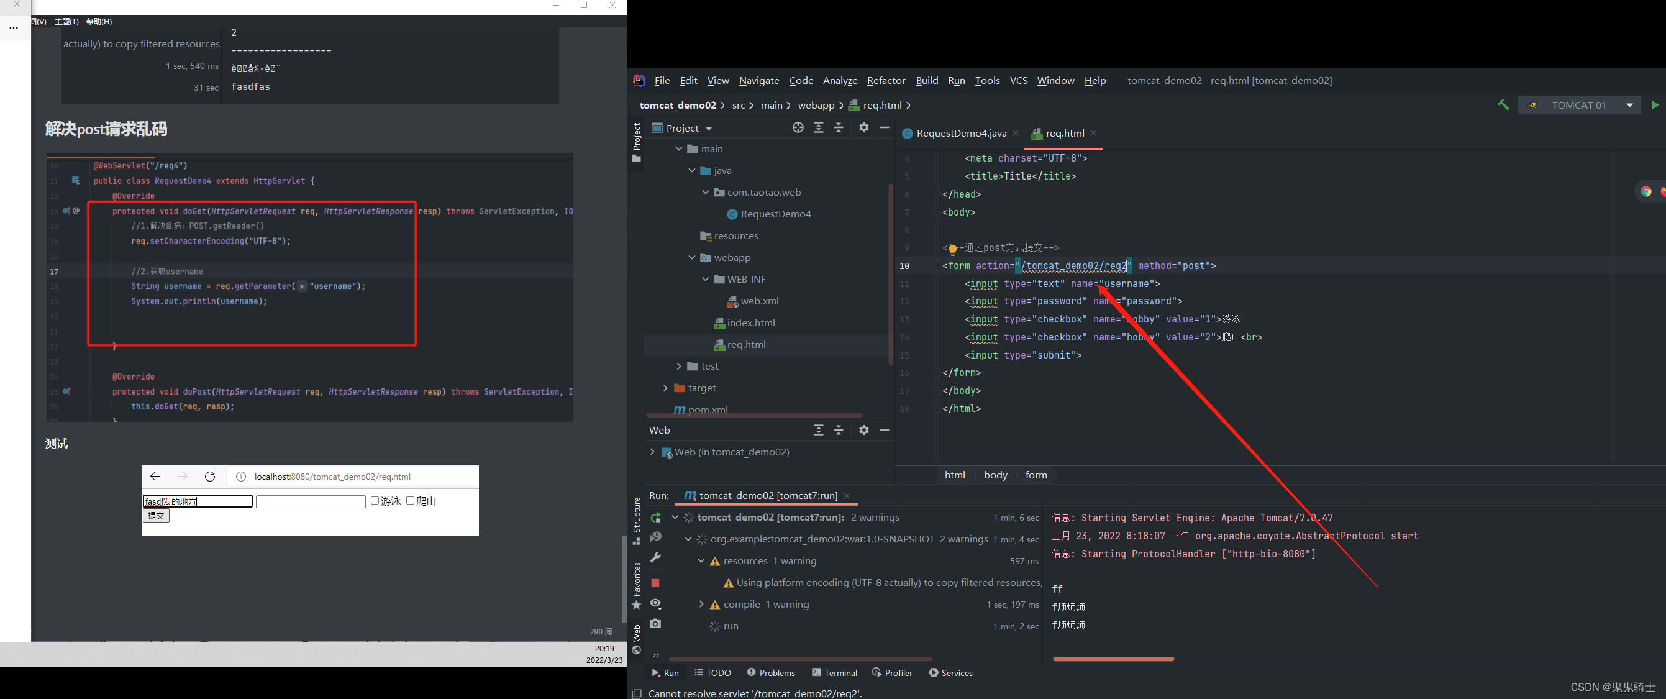Stop the running tomcat7 process
Image resolution: width=1666 pixels, height=699 pixels.
655,583
